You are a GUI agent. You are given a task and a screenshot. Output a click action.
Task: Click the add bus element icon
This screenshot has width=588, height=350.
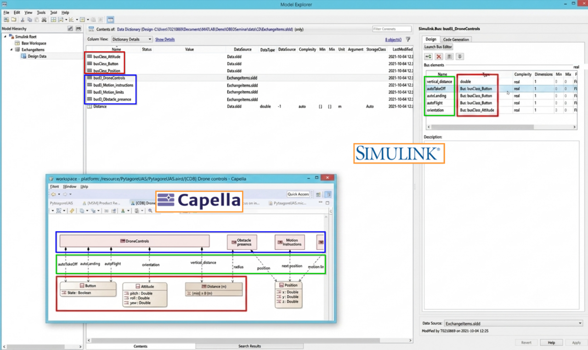[428, 56]
